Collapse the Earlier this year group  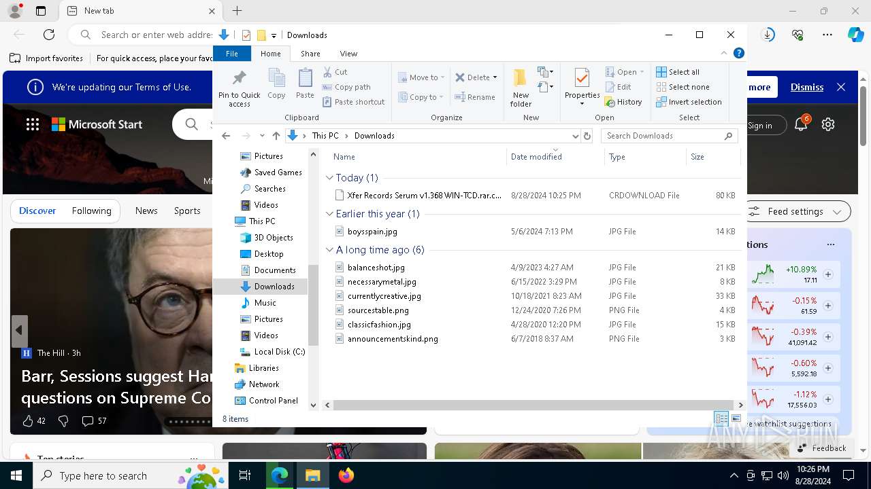click(x=329, y=214)
